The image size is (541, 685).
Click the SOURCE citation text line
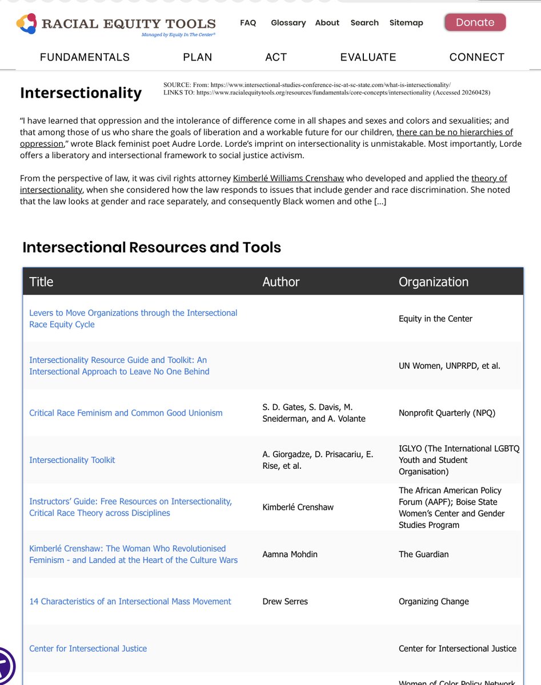(307, 85)
